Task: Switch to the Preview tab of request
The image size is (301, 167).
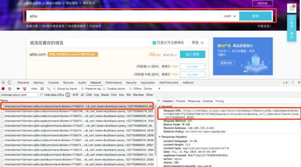Action: [181, 101]
